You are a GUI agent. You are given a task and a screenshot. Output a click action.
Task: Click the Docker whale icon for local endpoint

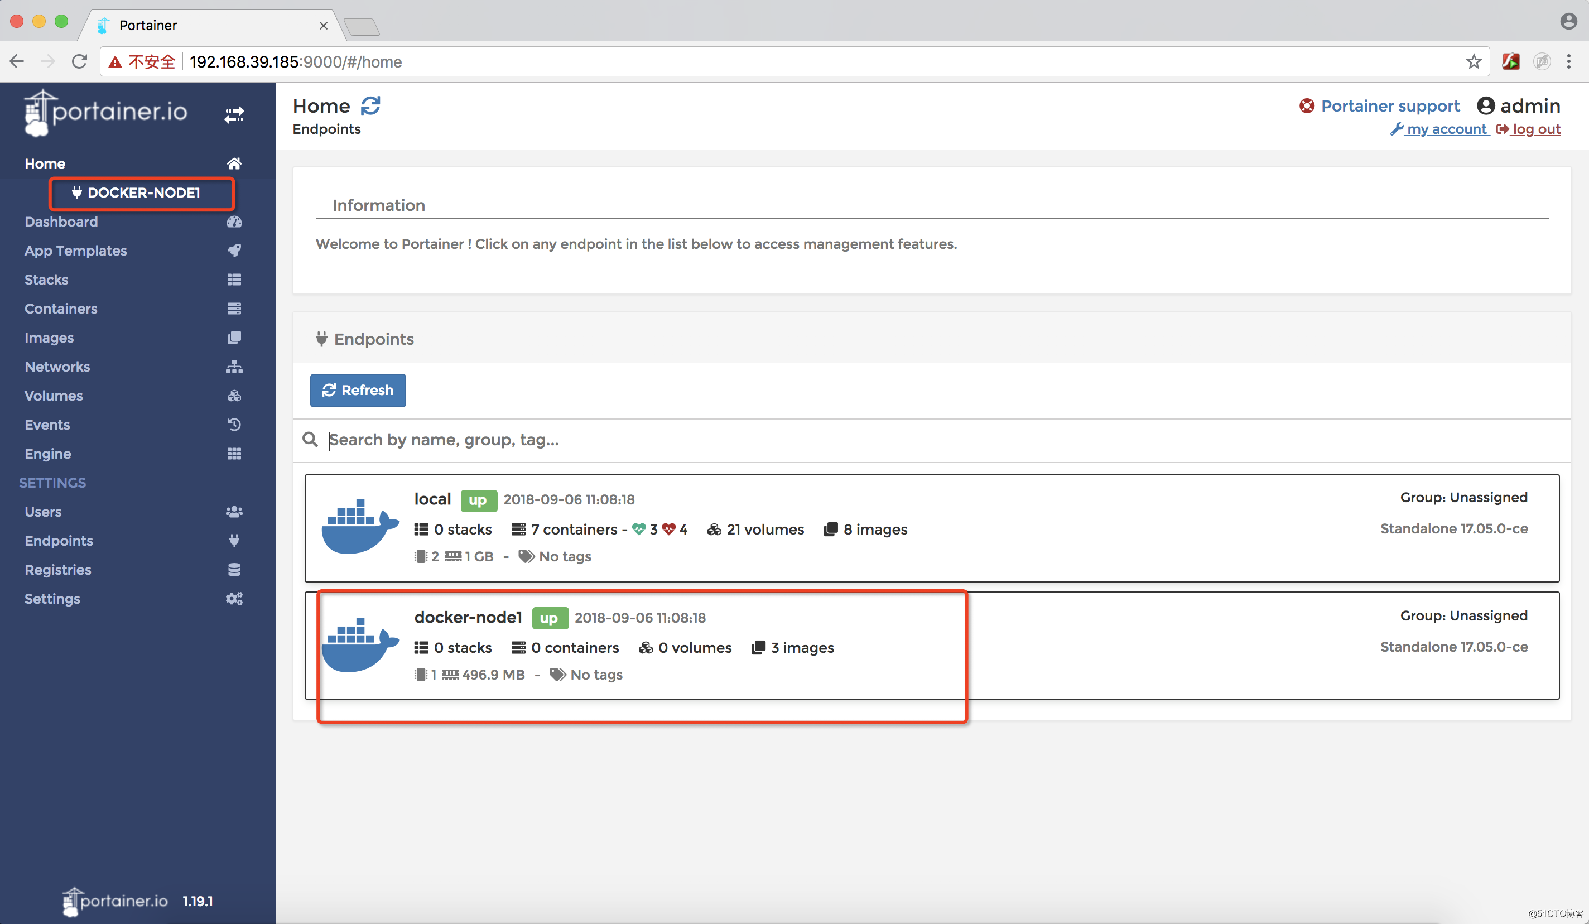(360, 527)
